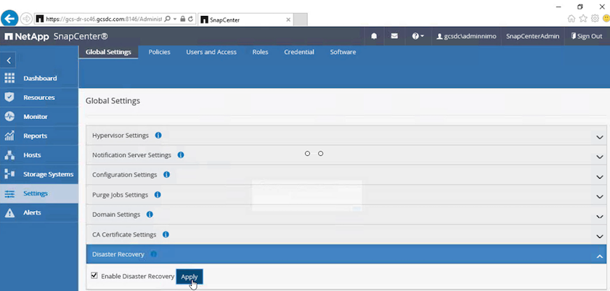Click the Hosts network icon
This screenshot has height=291, width=610.
tap(9, 155)
